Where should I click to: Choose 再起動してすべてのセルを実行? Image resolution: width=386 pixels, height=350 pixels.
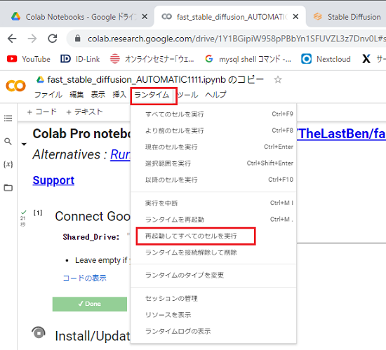191,236
